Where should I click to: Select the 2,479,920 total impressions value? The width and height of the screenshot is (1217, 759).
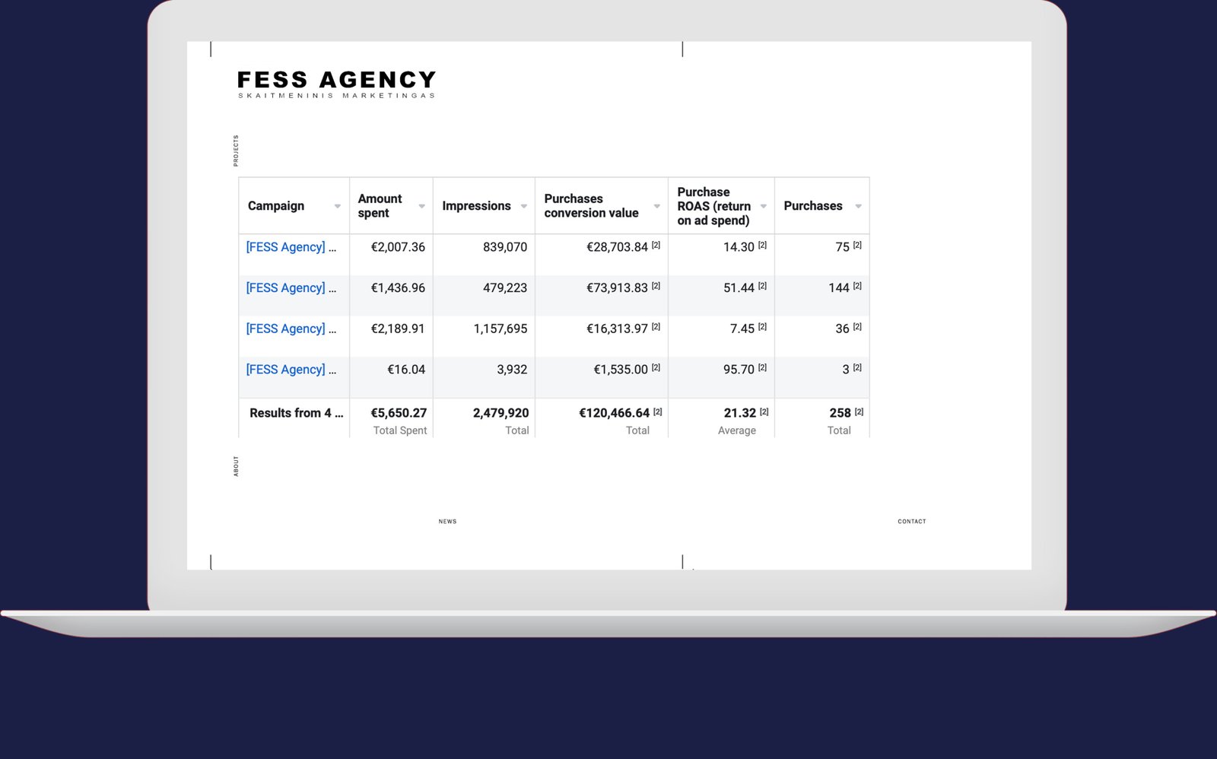tap(500, 413)
